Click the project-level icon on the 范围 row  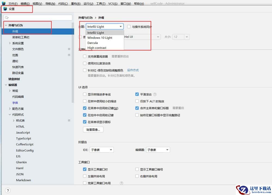[x=69, y=55]
